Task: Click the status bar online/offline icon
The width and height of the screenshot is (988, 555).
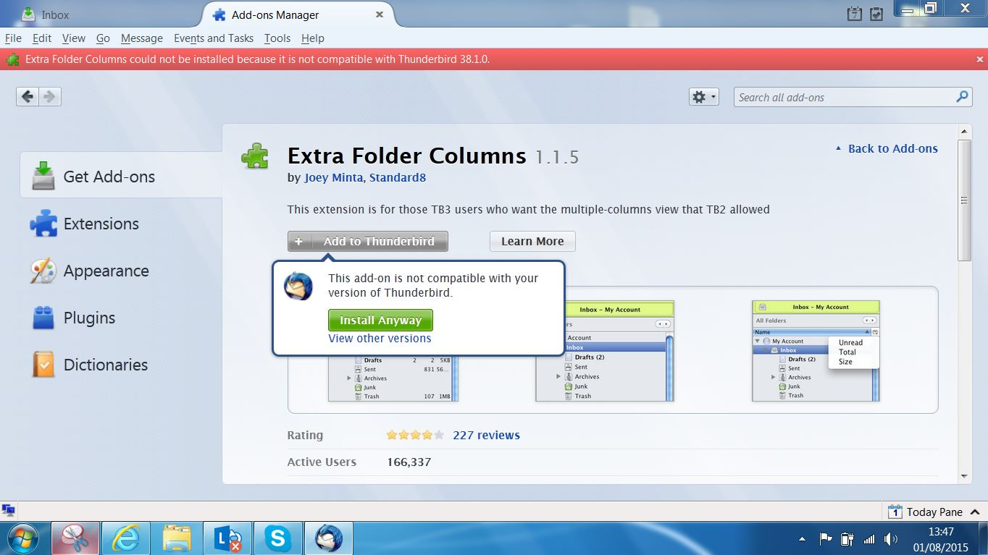Action: 9,511
